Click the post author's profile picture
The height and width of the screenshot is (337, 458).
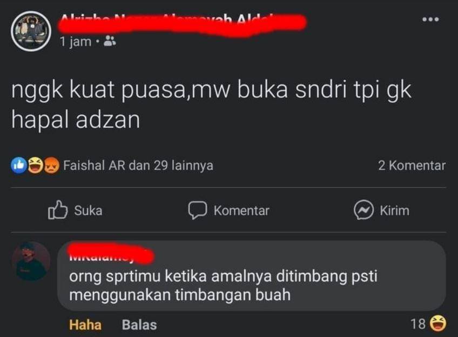[x=31, y=31]
